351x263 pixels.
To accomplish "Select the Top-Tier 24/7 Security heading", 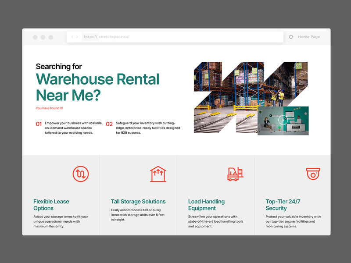I will [283, 205].
